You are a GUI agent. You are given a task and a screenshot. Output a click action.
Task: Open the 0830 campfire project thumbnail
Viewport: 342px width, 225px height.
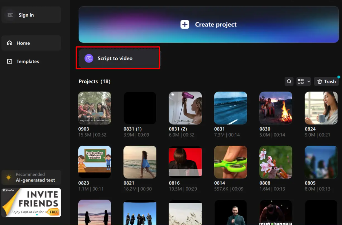[276, 108]
